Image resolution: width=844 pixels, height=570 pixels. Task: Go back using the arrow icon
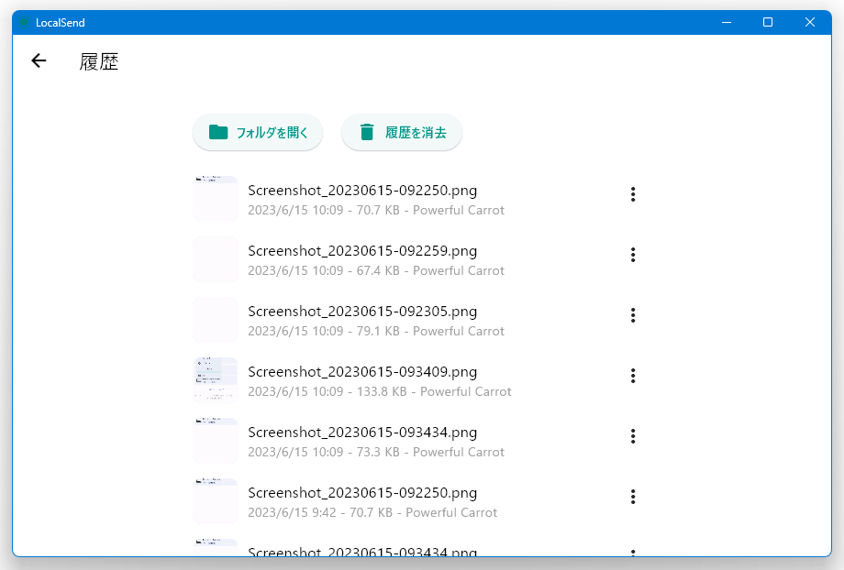39,60
